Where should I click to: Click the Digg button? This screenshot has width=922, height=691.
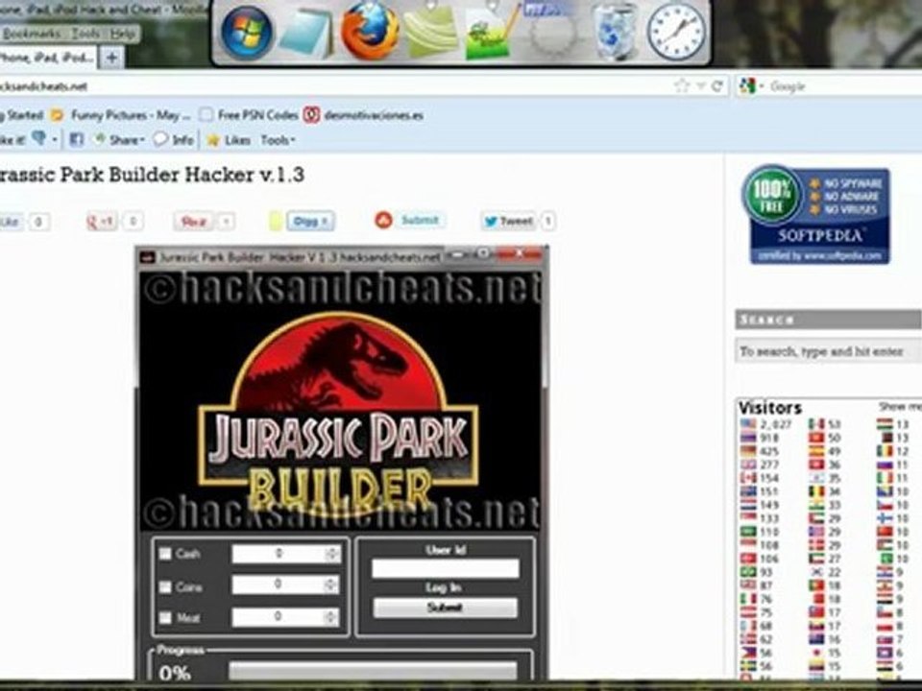[x=310, y=221]
